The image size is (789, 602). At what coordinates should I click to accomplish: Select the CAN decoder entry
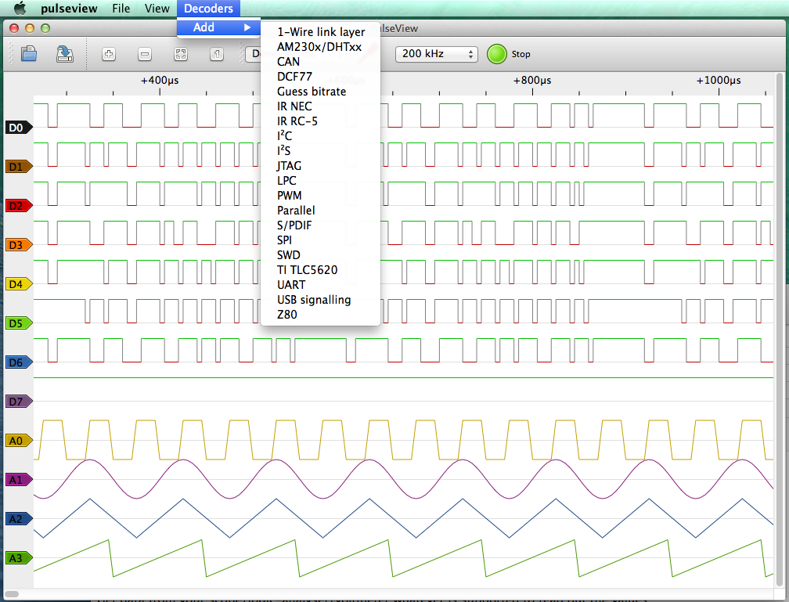288,62
